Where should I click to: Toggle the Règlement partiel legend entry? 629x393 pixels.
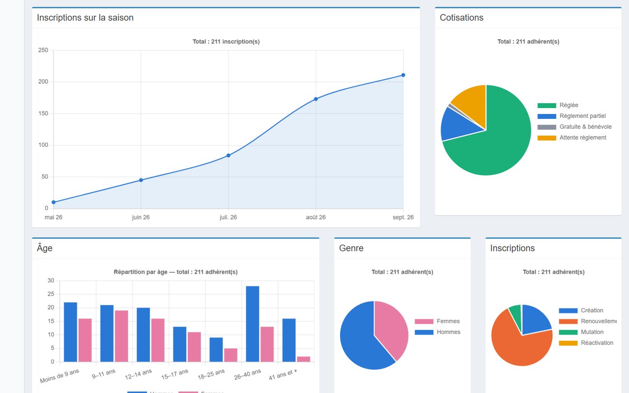pyautogui.click(x=572, y=116)
